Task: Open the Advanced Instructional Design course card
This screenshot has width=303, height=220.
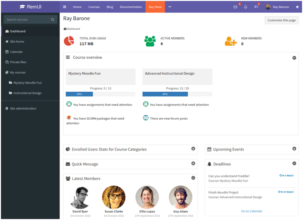Action: pos(178,77)
